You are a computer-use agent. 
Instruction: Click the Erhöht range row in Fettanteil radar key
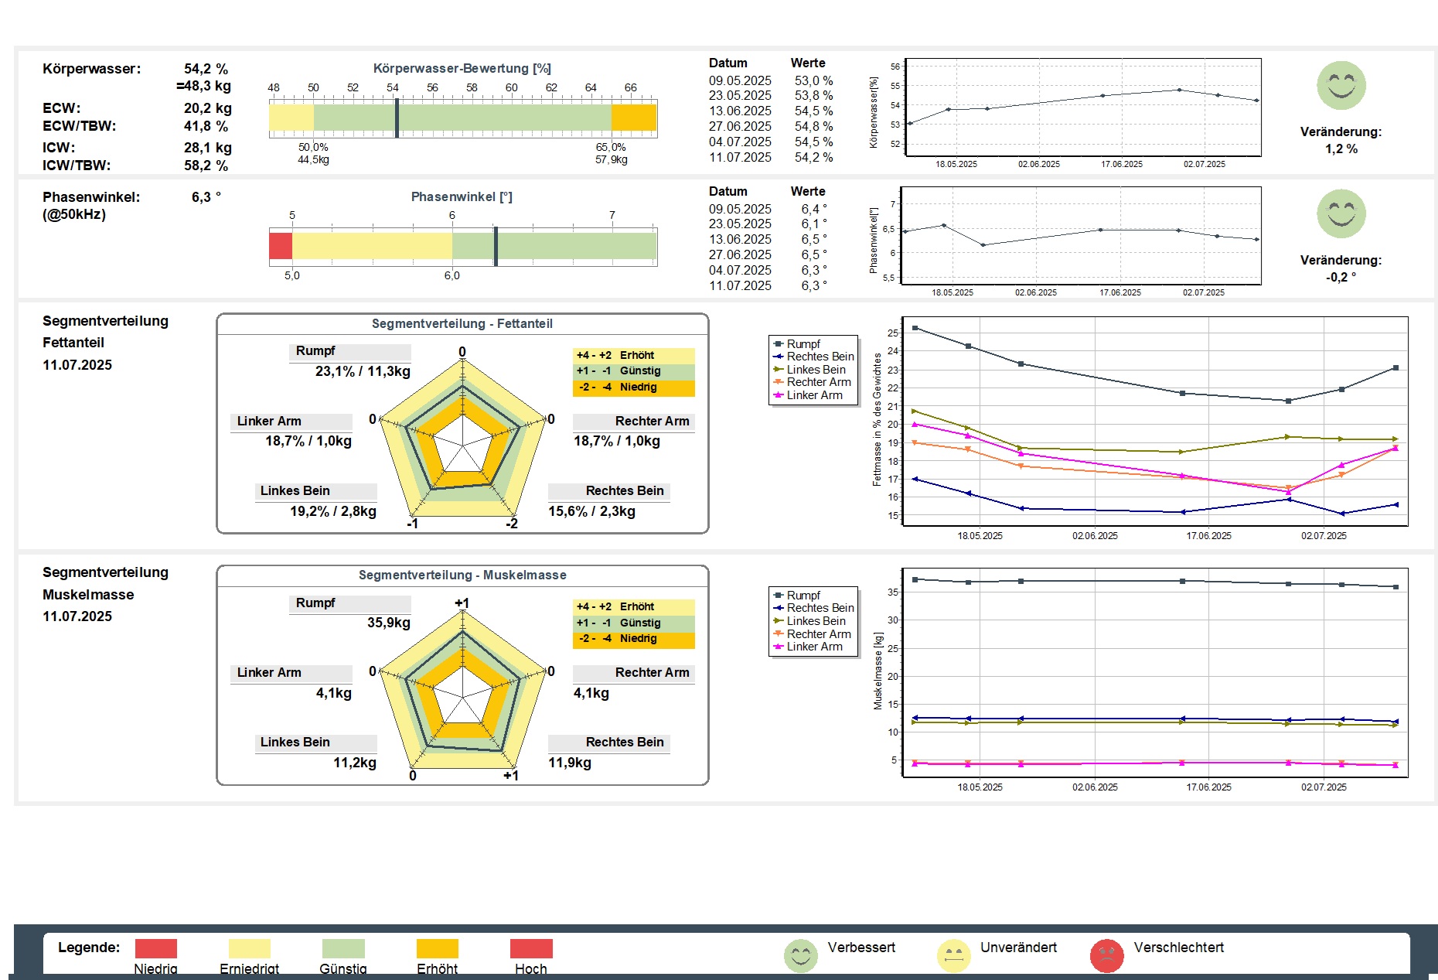tap(633, 356)
